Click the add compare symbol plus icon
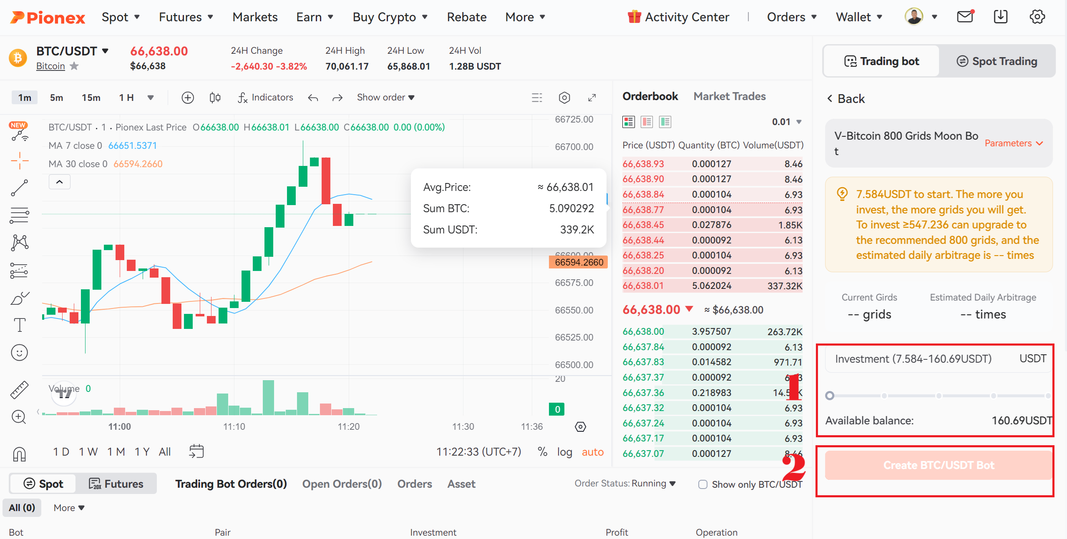Screen dimensions: 1067x539 click(x=188, y=98)
